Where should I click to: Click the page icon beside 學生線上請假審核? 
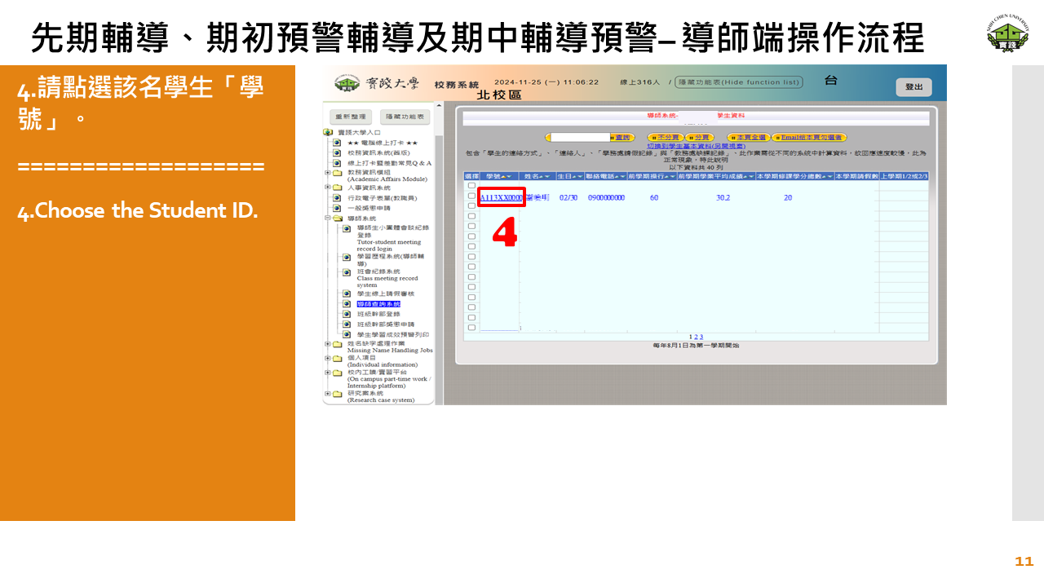[347, 293]
